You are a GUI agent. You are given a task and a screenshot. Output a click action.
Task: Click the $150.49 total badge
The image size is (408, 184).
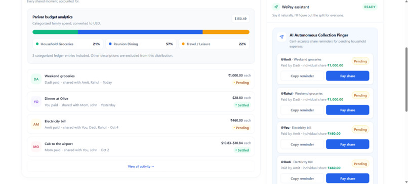click(x=240, y=19)
